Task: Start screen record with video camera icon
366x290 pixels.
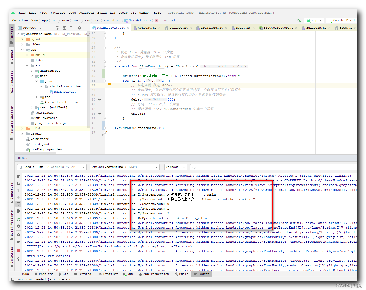Action: (18, 242)
